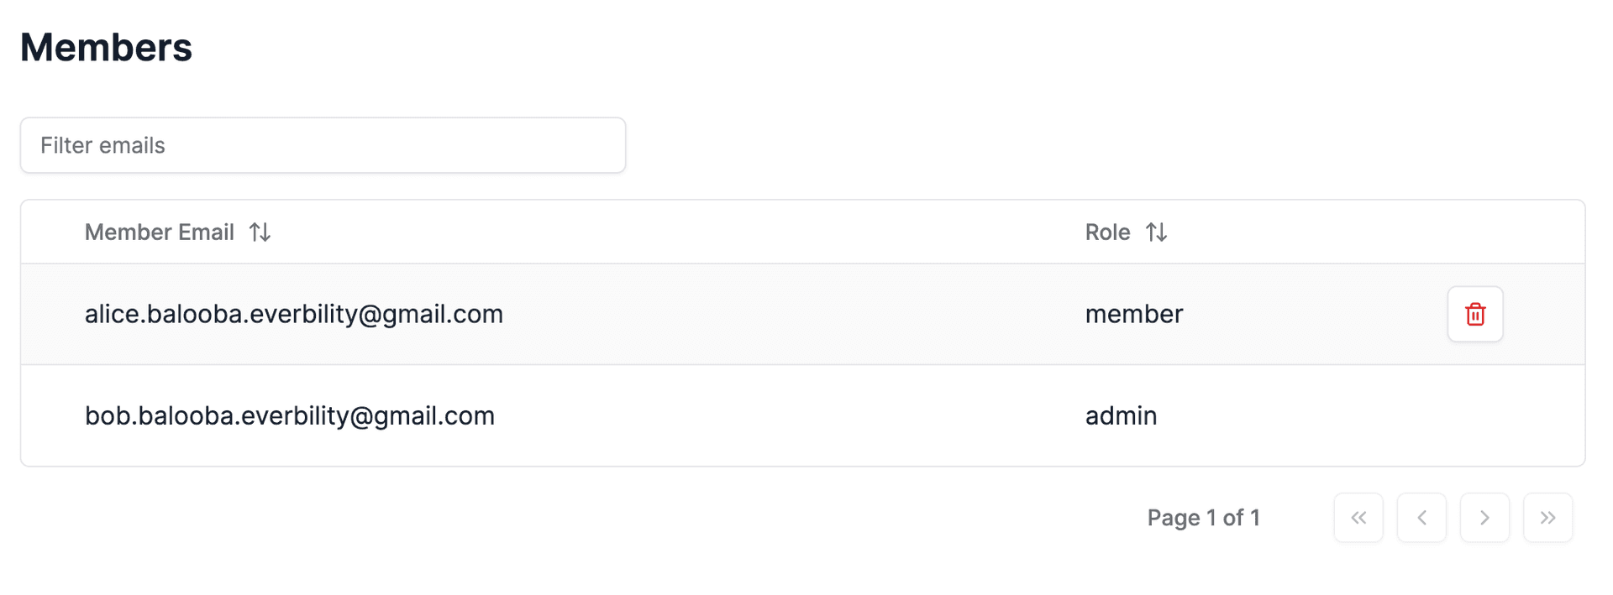Click the alice.balooba.everbility@gmail.com email address

pyautogui.click(x=294, y=315)
